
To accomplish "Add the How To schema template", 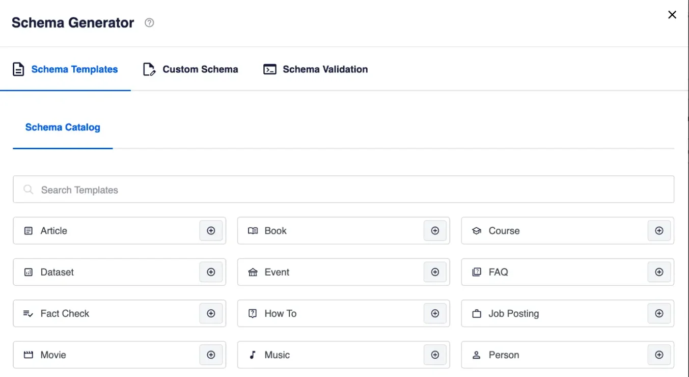I will coord(435,313).
